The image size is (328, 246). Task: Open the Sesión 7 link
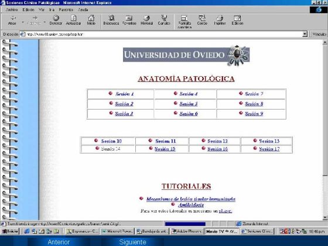[254, 94]
